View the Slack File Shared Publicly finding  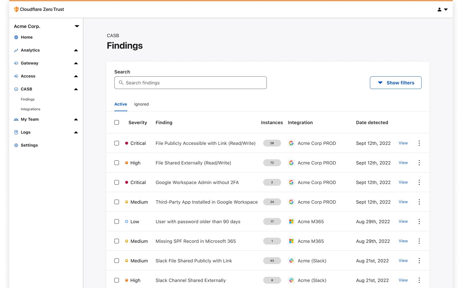coord(403,261)
